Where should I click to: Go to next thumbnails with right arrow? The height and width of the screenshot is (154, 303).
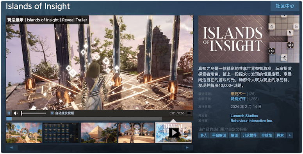click(x=187, y=148)
